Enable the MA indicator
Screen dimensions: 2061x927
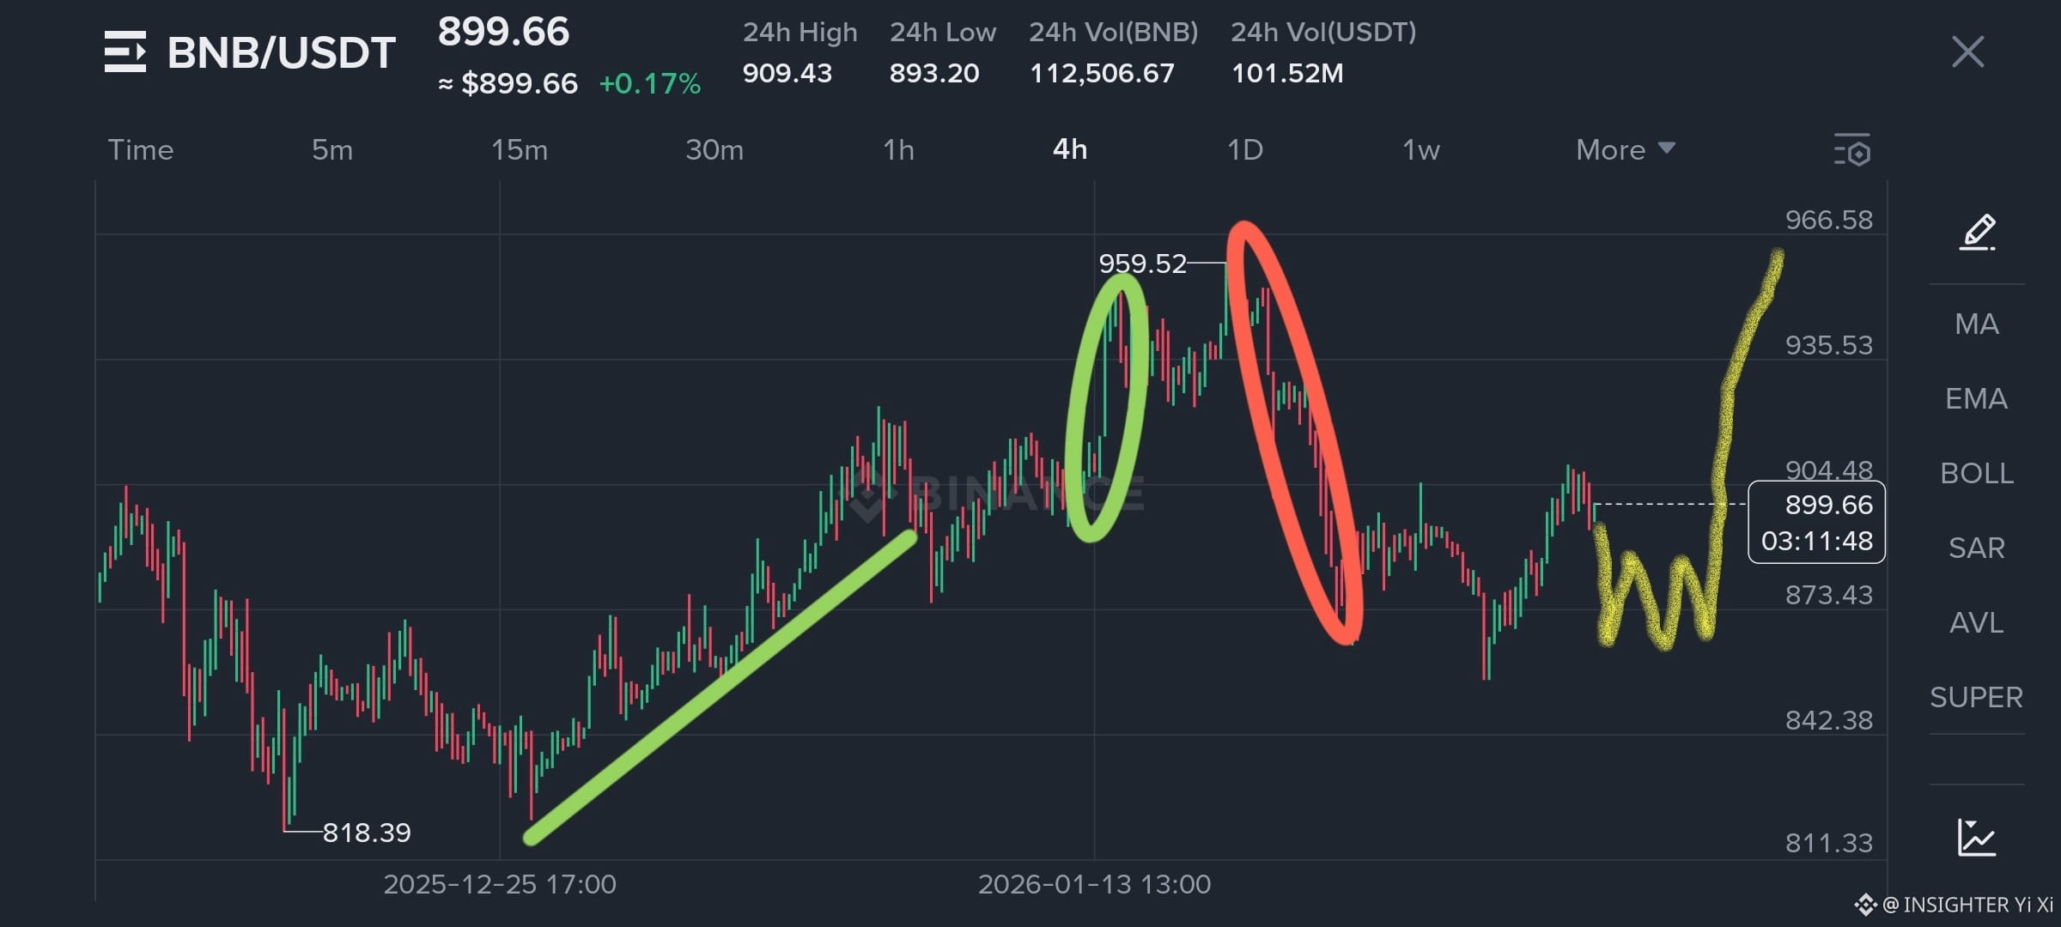1976,324
